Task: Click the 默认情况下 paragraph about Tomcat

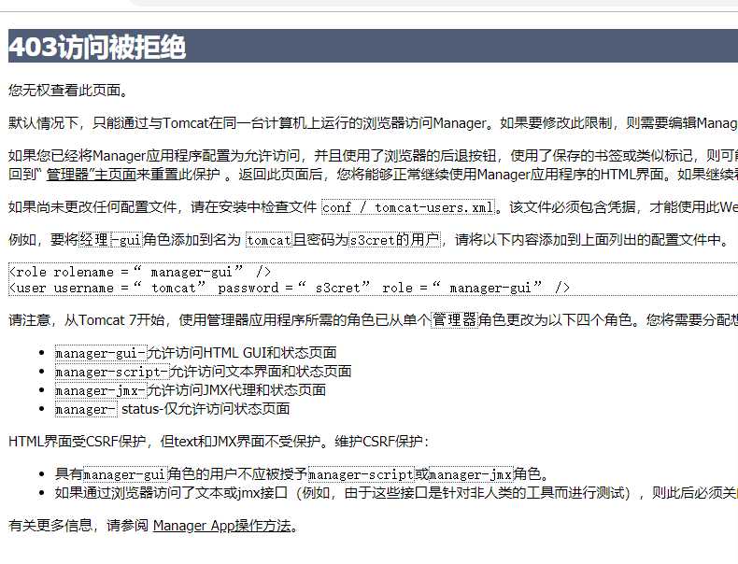Action: tap(374, 122)
